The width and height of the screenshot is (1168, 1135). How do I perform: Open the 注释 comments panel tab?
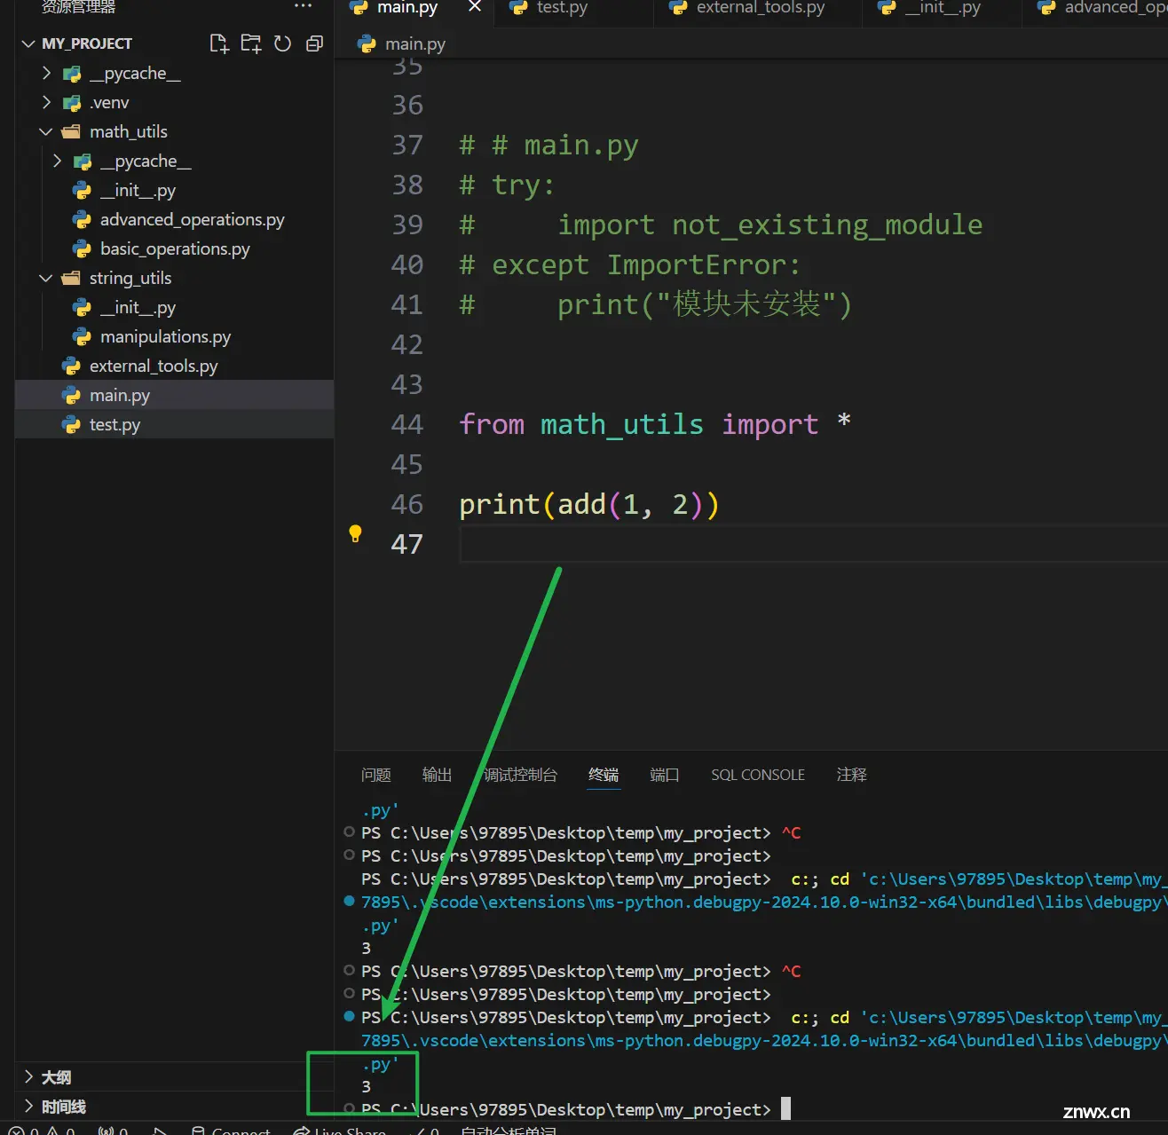[851, 775]
